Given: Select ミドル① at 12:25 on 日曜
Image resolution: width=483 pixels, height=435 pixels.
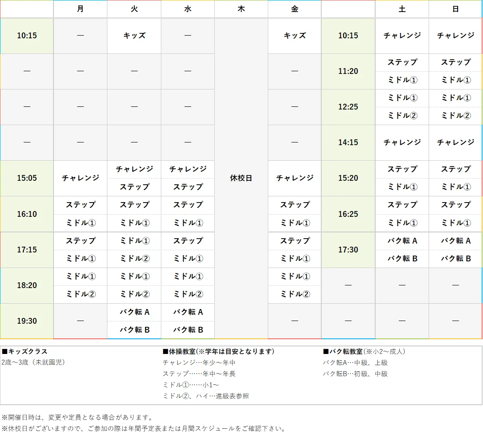Looking at the screenshot, I should point(455,98).
